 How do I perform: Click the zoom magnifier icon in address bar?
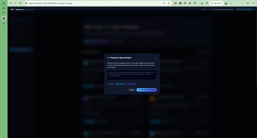click(x=164, y=3)
